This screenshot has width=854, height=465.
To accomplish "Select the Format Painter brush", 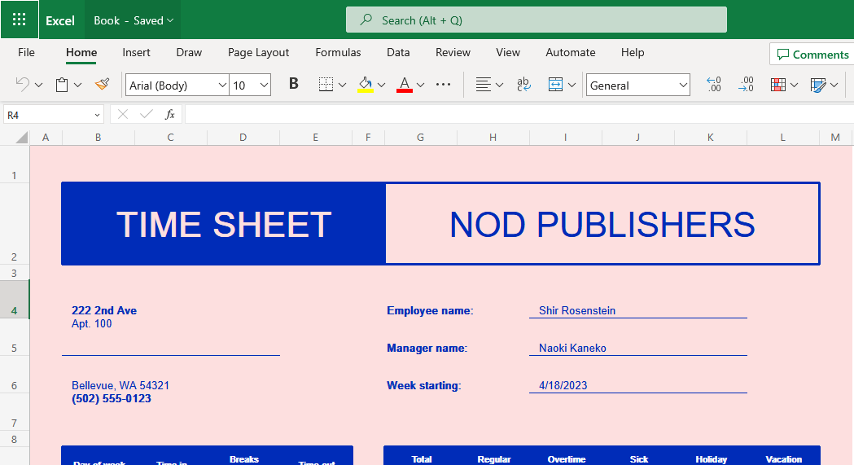I will coord(102,85).
